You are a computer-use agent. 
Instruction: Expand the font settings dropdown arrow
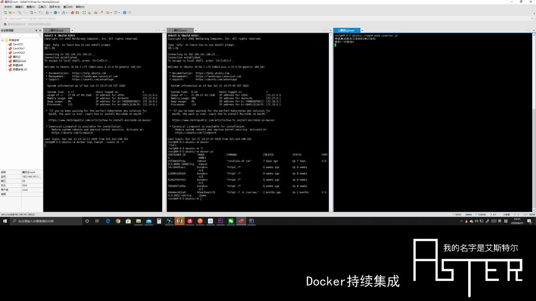click(67, 13)
